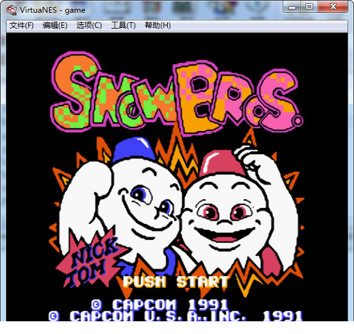Click the 'VirtuaNES - game' window title
Viewport: 354px width, 334px height.
point(52,10)
